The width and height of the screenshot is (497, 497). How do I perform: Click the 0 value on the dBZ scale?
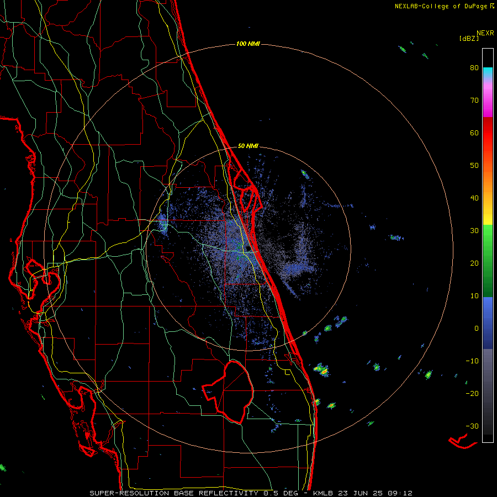tap(477, 329)
